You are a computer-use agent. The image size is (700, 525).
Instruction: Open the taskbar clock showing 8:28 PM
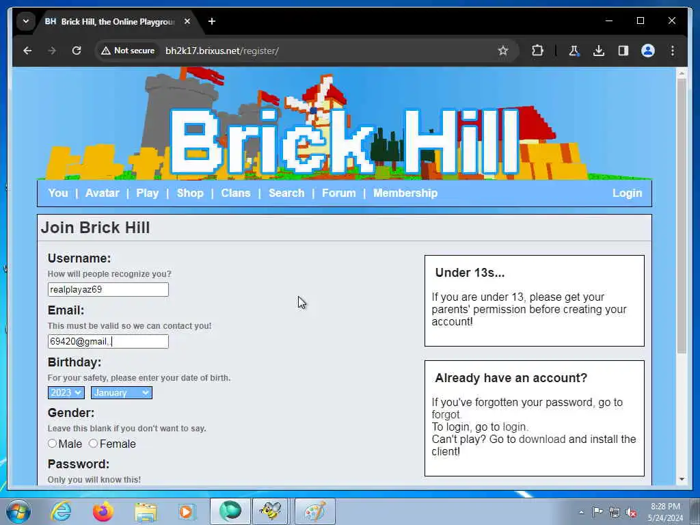click(665, 512)
